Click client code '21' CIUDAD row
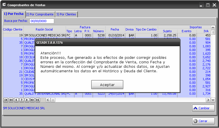Screen dimensions: 219x128 [x=21, y=72]
